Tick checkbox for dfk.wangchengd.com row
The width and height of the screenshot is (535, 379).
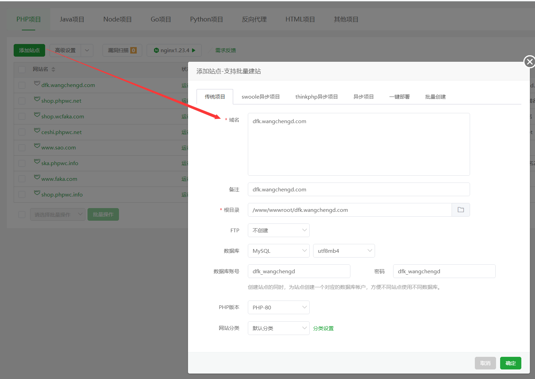click(x=22, y=85)
